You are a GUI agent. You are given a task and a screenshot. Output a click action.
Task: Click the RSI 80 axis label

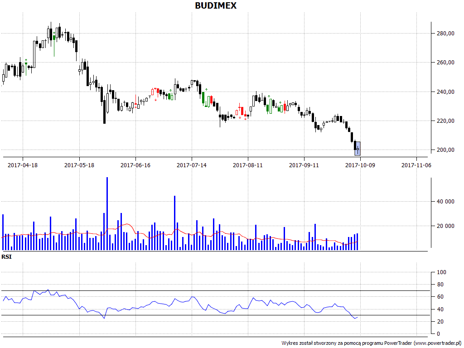click(x=440, y=285)
